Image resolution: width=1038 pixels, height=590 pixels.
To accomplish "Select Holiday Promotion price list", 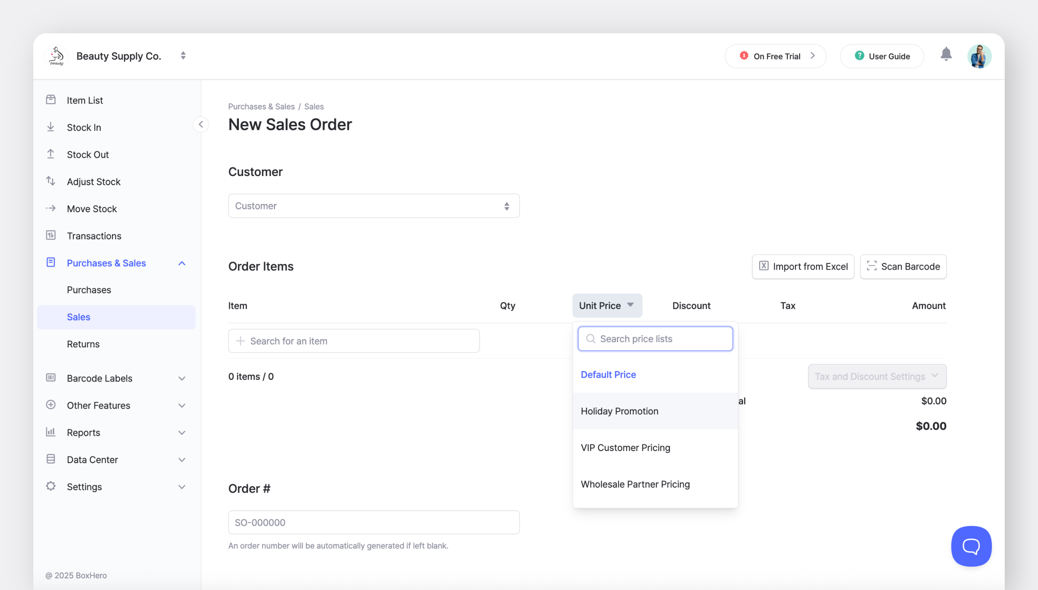I will coord(619,411).
